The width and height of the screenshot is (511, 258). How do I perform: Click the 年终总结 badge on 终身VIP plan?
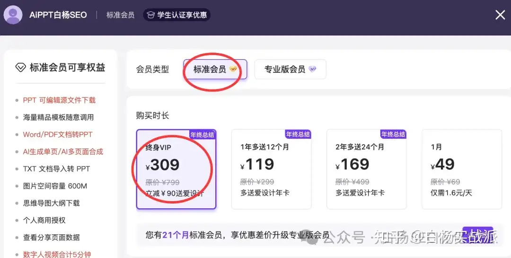point(203,135)
